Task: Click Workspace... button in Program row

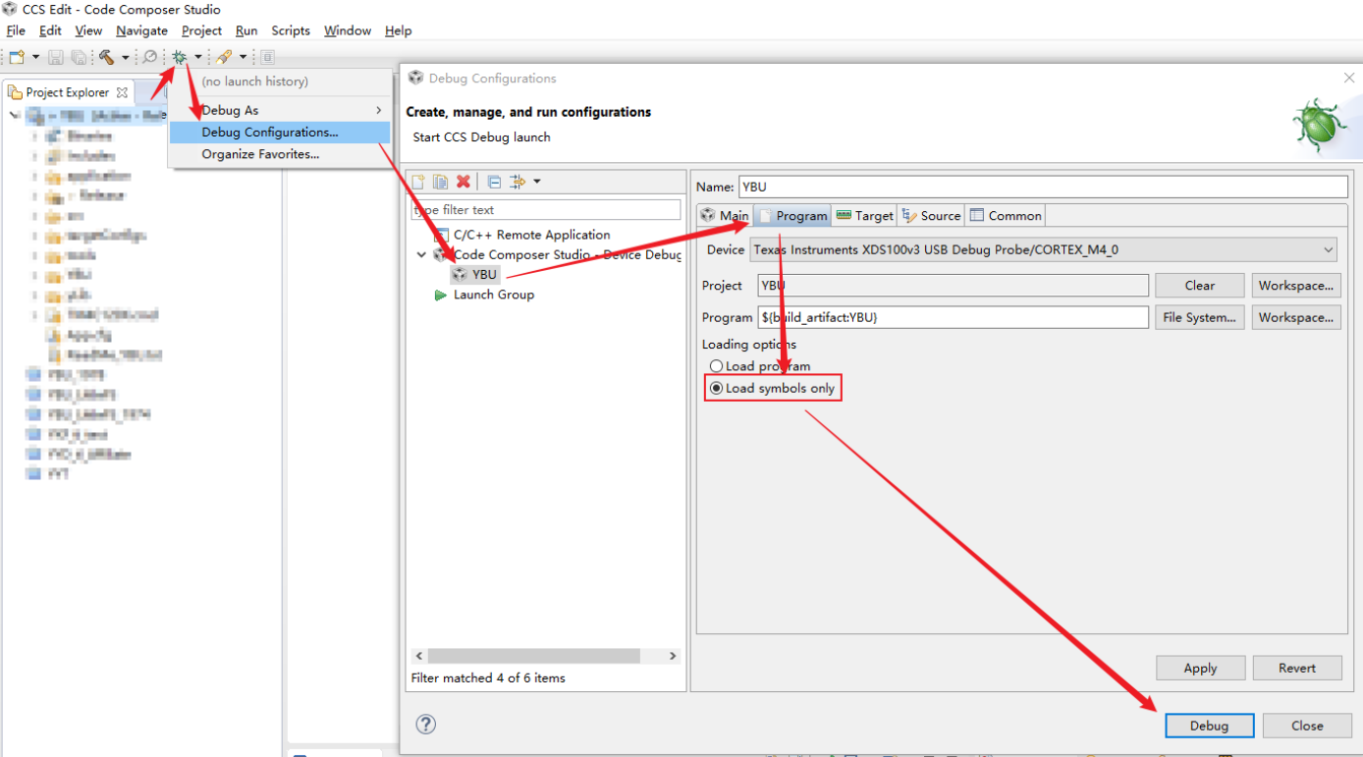Action: click(x=1296, y=317)
